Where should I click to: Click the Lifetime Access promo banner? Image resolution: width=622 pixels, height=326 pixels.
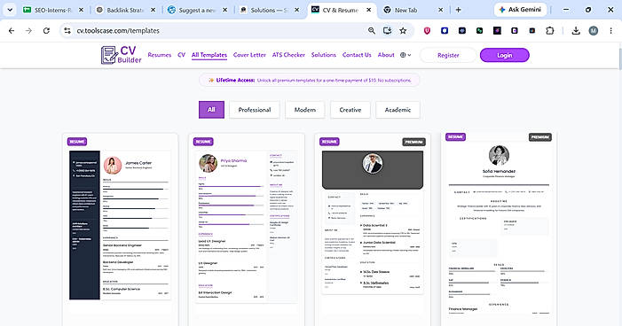point(310,80)
